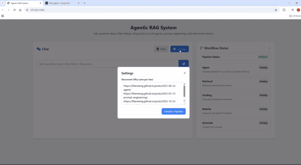Viewport: 301px width, 165px height.
Task: Reload the current page
Action: pos(14,10)
